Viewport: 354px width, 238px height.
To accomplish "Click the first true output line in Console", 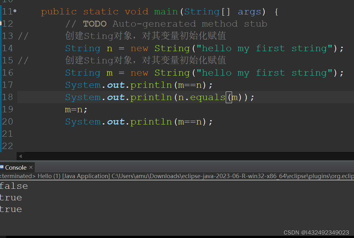I will 11,197.
